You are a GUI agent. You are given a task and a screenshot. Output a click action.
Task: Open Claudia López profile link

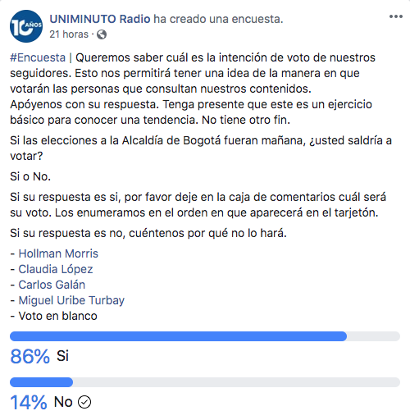(x=56, y=269)
